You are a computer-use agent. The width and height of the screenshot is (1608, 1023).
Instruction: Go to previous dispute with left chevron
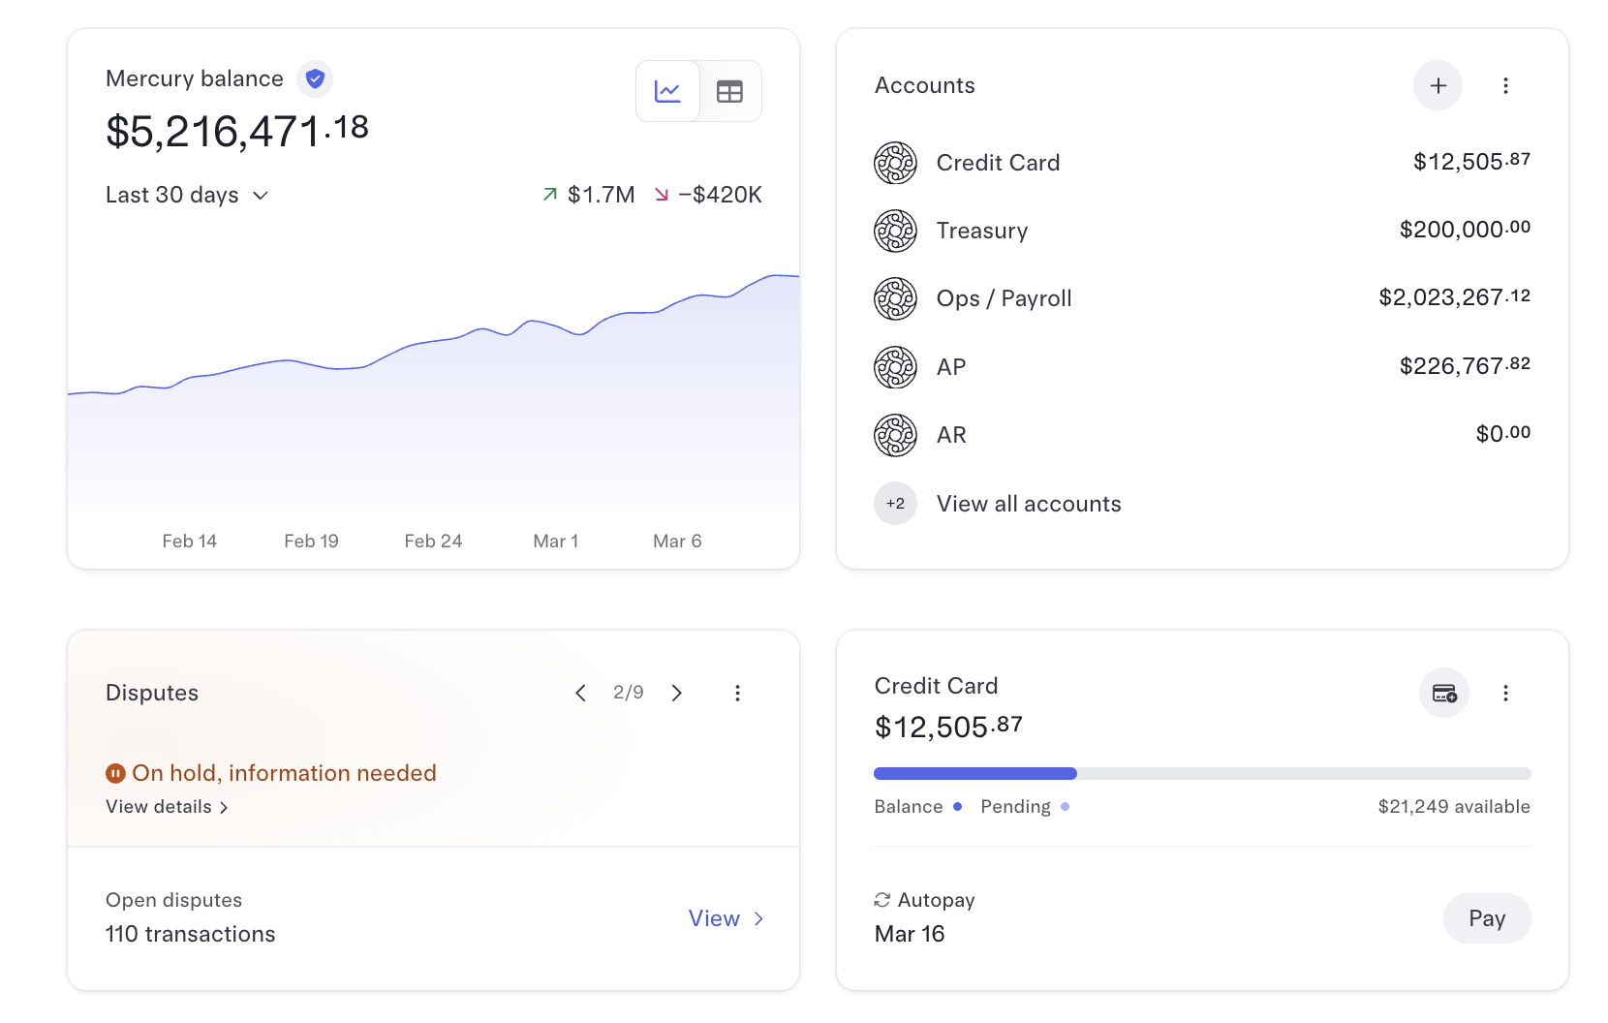point(580,693)
